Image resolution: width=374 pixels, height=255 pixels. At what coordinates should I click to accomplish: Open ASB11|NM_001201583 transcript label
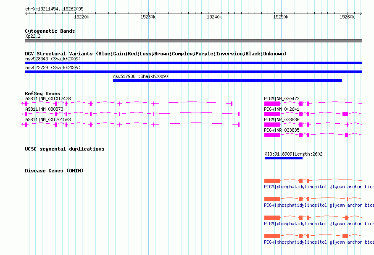coord(48,120)
